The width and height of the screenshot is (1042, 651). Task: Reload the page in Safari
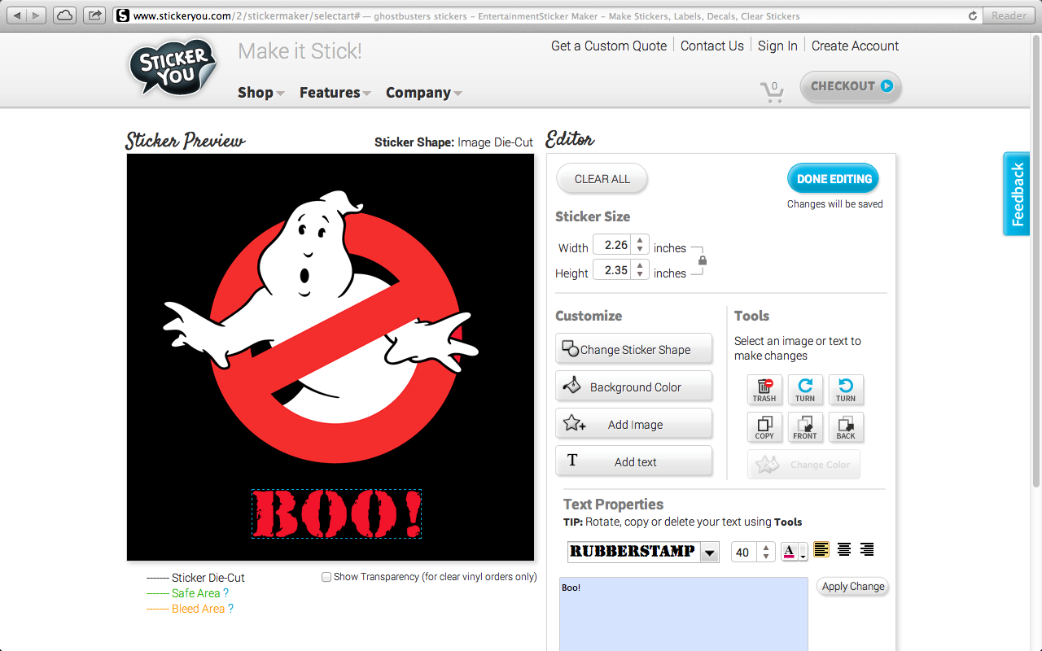972,15
